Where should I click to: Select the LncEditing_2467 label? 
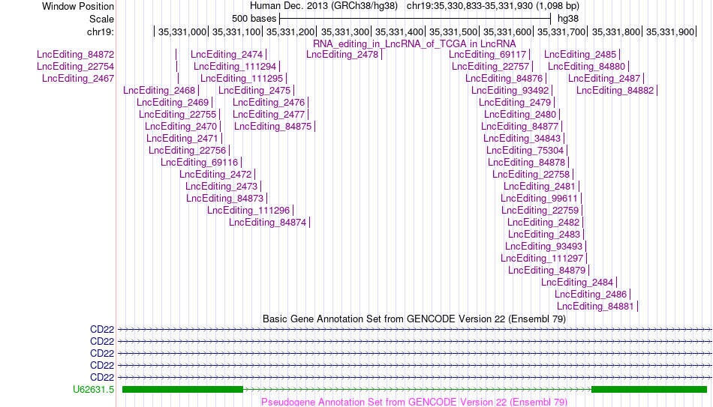[x=78, y=78]
